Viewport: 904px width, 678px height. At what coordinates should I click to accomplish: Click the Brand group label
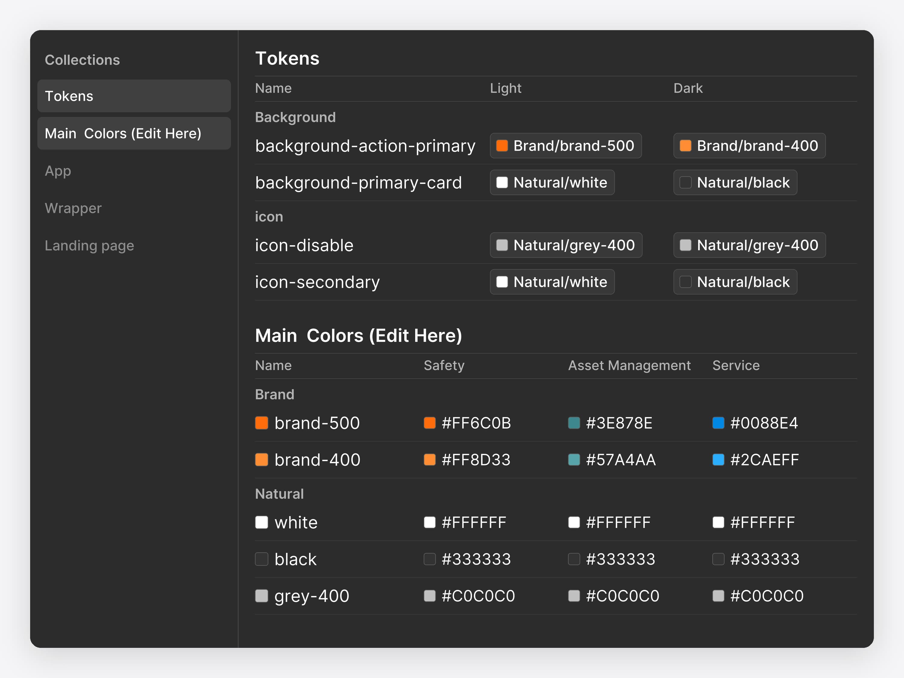pos(275,394)
